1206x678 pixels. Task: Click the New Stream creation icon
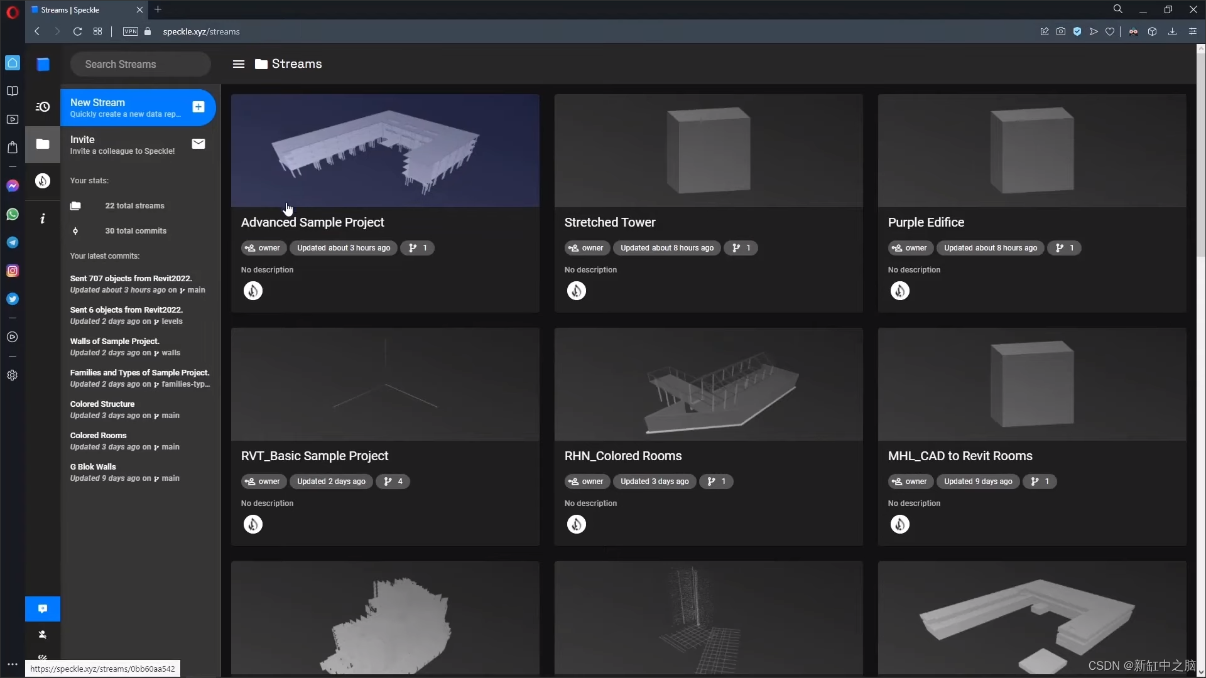point(198,106)
